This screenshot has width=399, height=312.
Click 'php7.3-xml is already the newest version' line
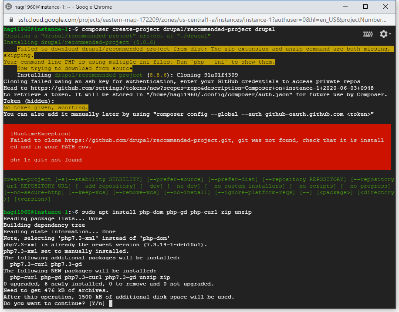click(105, 245)
